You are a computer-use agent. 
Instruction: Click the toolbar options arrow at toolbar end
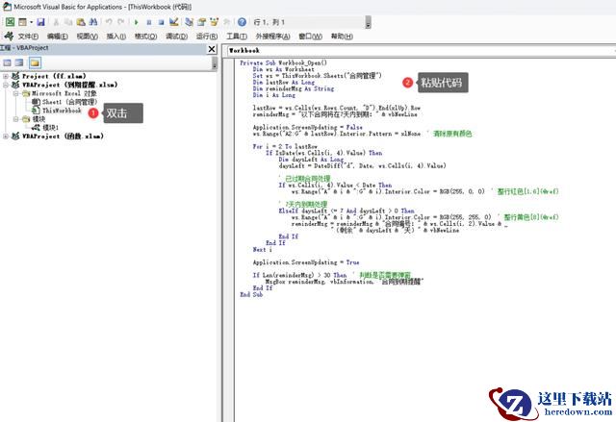pyautogui.click(x=368, y=22)
